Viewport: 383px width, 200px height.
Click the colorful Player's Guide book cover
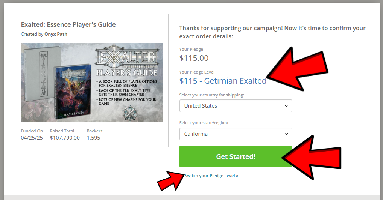[72, 92]
